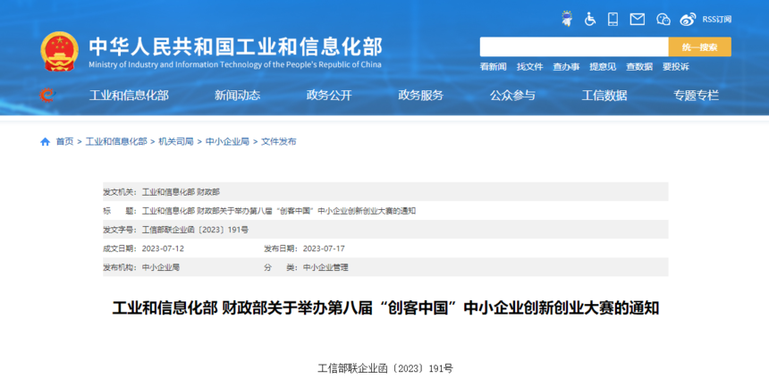This screenshot has width=769, height=387.
Task: Go to 公众参与 in navigation bar
Action: point(512,96)
